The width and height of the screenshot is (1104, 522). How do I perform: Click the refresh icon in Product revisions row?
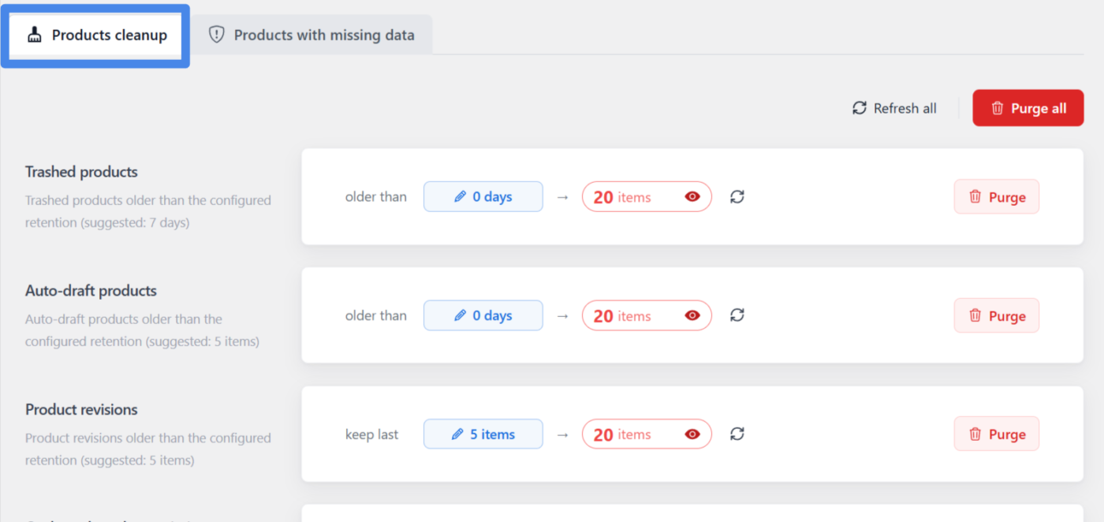point(737,434)
